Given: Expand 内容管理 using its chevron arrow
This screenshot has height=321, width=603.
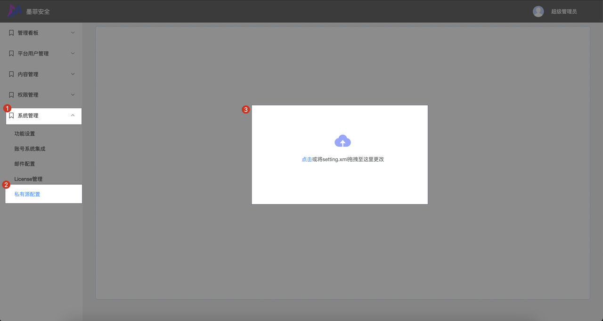Looking at the screenshot, I should pyautogui.click(x=73, y=74).
